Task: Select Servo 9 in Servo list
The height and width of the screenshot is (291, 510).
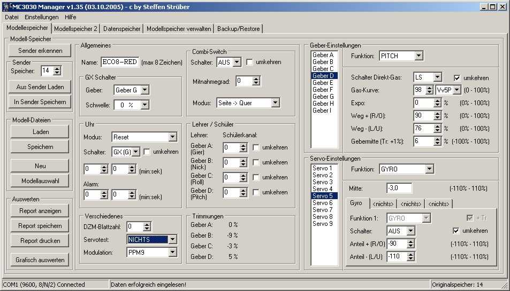Action: 324,224
